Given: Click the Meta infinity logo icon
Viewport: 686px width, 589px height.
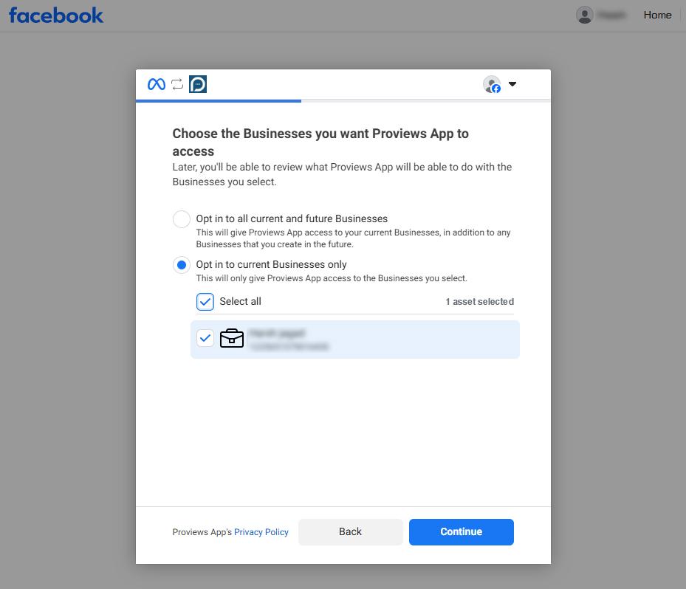Looking at the screenshot, I should [157, 84].
